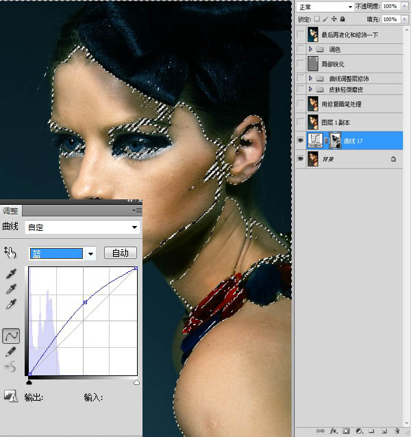Hide the 背景 layer

(301, 159)
